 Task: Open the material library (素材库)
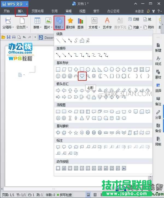[x=70, y=23]
